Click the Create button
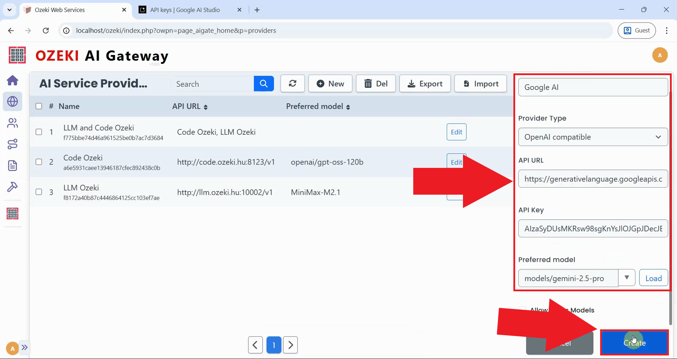Image resolution: width=677 pixels, height=359 pixels. point(634,342)
